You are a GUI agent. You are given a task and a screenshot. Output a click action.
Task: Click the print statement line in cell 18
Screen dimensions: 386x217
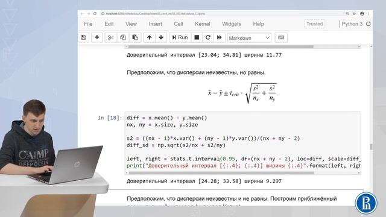[x=244, y=166]
